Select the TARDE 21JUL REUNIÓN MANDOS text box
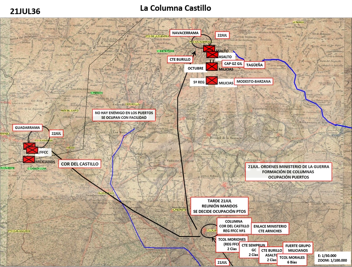The width and height of the screenshot is (352, 267). click(220, 206)
